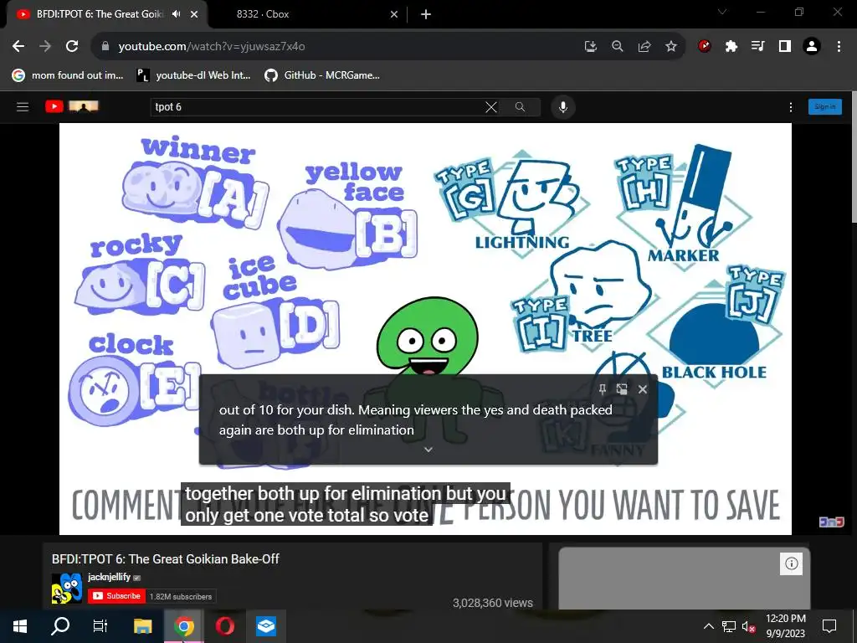The height and width of the screenshot is (643, 857).
Task: Open 'mom found out im...' bookmark
Action: (68, 75)
